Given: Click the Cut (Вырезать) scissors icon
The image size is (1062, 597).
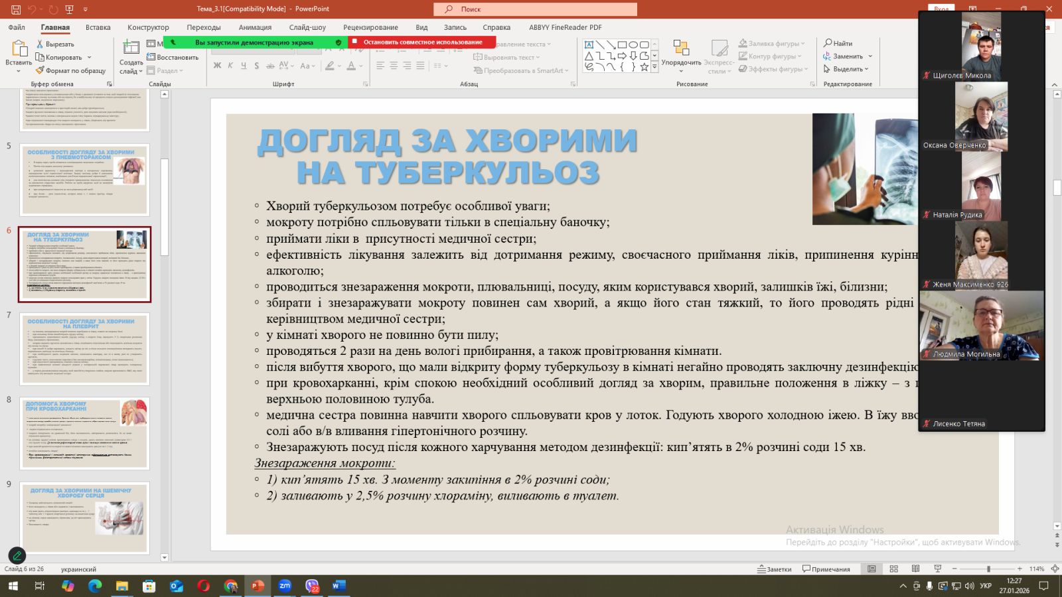Looking at the screenshot, I should click(40, 44).
